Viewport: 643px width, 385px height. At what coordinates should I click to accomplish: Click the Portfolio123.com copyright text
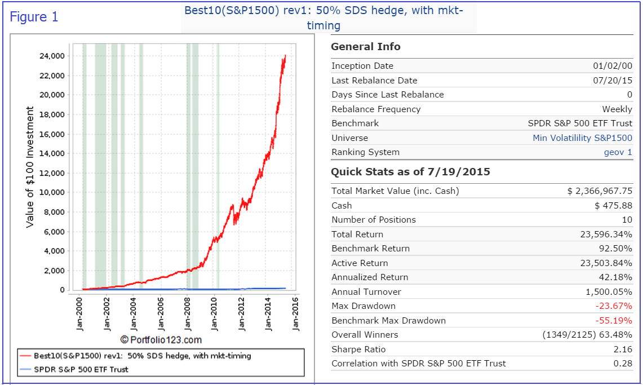161,340
